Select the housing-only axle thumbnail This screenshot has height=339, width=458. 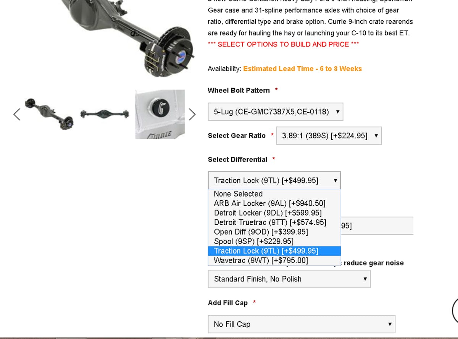105,114
